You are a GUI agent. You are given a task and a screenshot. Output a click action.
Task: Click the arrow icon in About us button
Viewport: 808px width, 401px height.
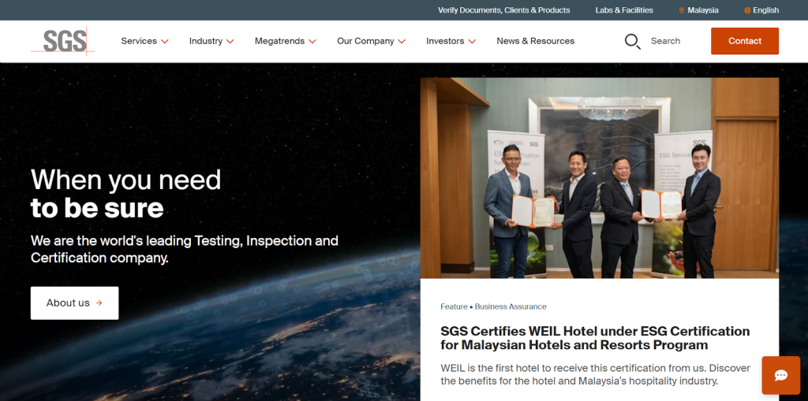pos(99,303)
